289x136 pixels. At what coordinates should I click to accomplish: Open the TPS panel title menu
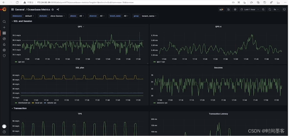tap(80, 114)
